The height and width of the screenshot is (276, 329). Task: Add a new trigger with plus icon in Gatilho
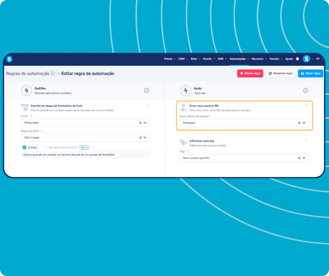(x=146, y=90)
